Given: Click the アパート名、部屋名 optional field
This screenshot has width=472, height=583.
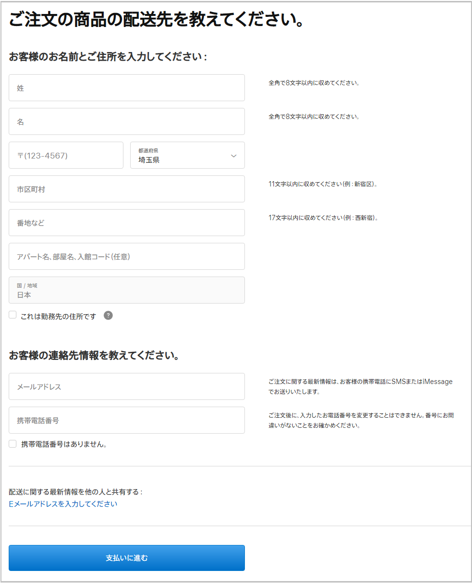Looking at the screenshot, I should pos(127,256).
